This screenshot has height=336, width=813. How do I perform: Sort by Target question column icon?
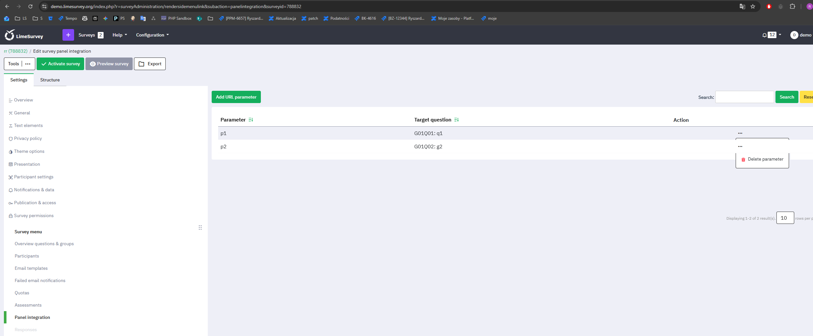[456, 120]
